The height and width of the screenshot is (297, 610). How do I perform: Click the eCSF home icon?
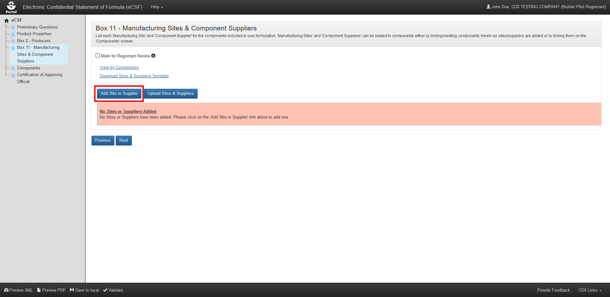(6, 21)
